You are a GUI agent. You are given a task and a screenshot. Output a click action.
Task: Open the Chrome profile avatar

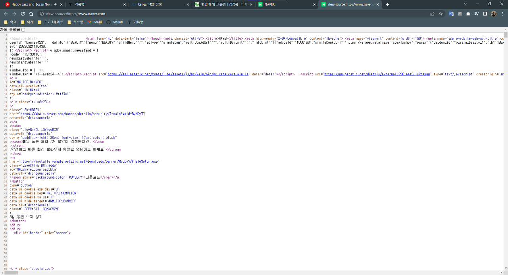tap(494, 13)
